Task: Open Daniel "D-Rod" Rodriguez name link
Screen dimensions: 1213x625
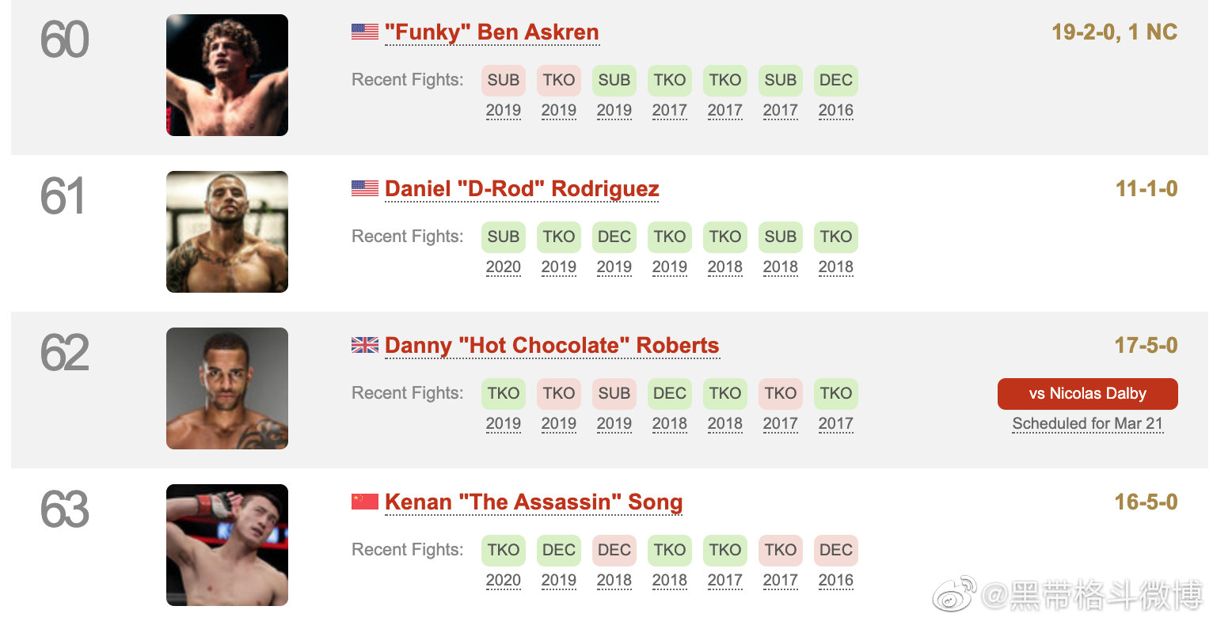Action: 522,189
